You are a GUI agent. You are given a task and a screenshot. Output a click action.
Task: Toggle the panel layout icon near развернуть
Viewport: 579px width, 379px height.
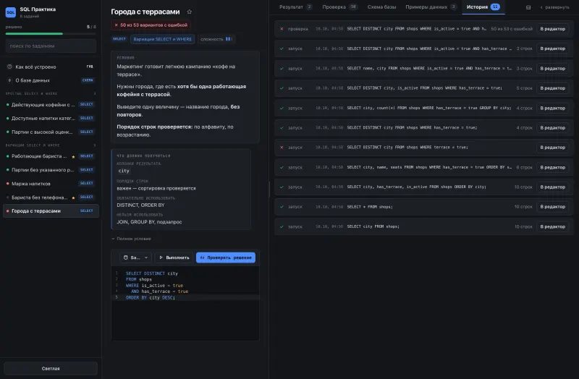(x=528, y=7)
